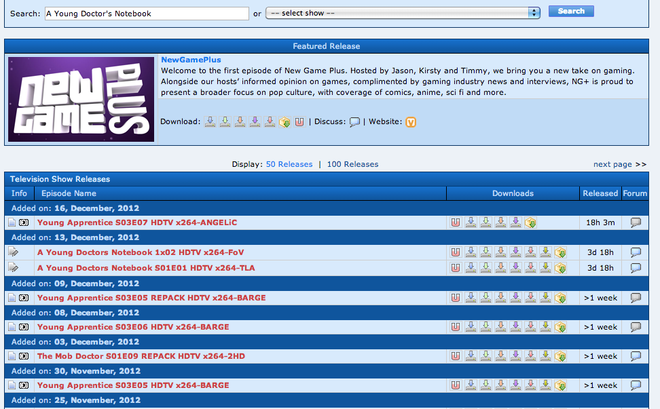Viewport: 660px width, 409px height.
Task: Click the '18h 3m' released time cell
Action: [x=600, y=222]
